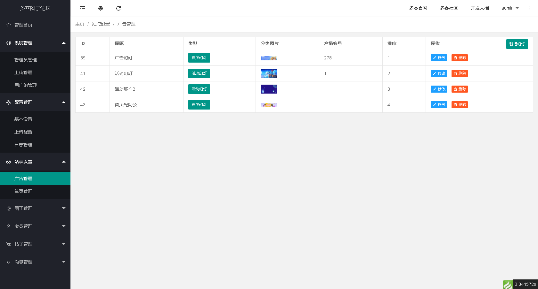Open the thumbnail image of 首页光阿公
This screenshot has width=538, height=289.
(269, 105)
